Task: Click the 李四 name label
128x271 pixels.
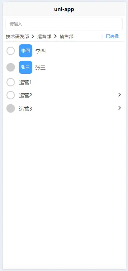Action: 41,51
